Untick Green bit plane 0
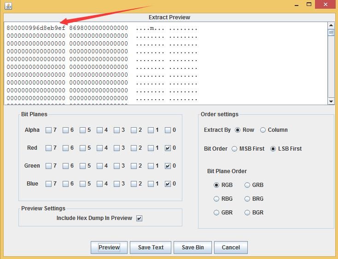This screenshot has height=259, width=338. 168,166
